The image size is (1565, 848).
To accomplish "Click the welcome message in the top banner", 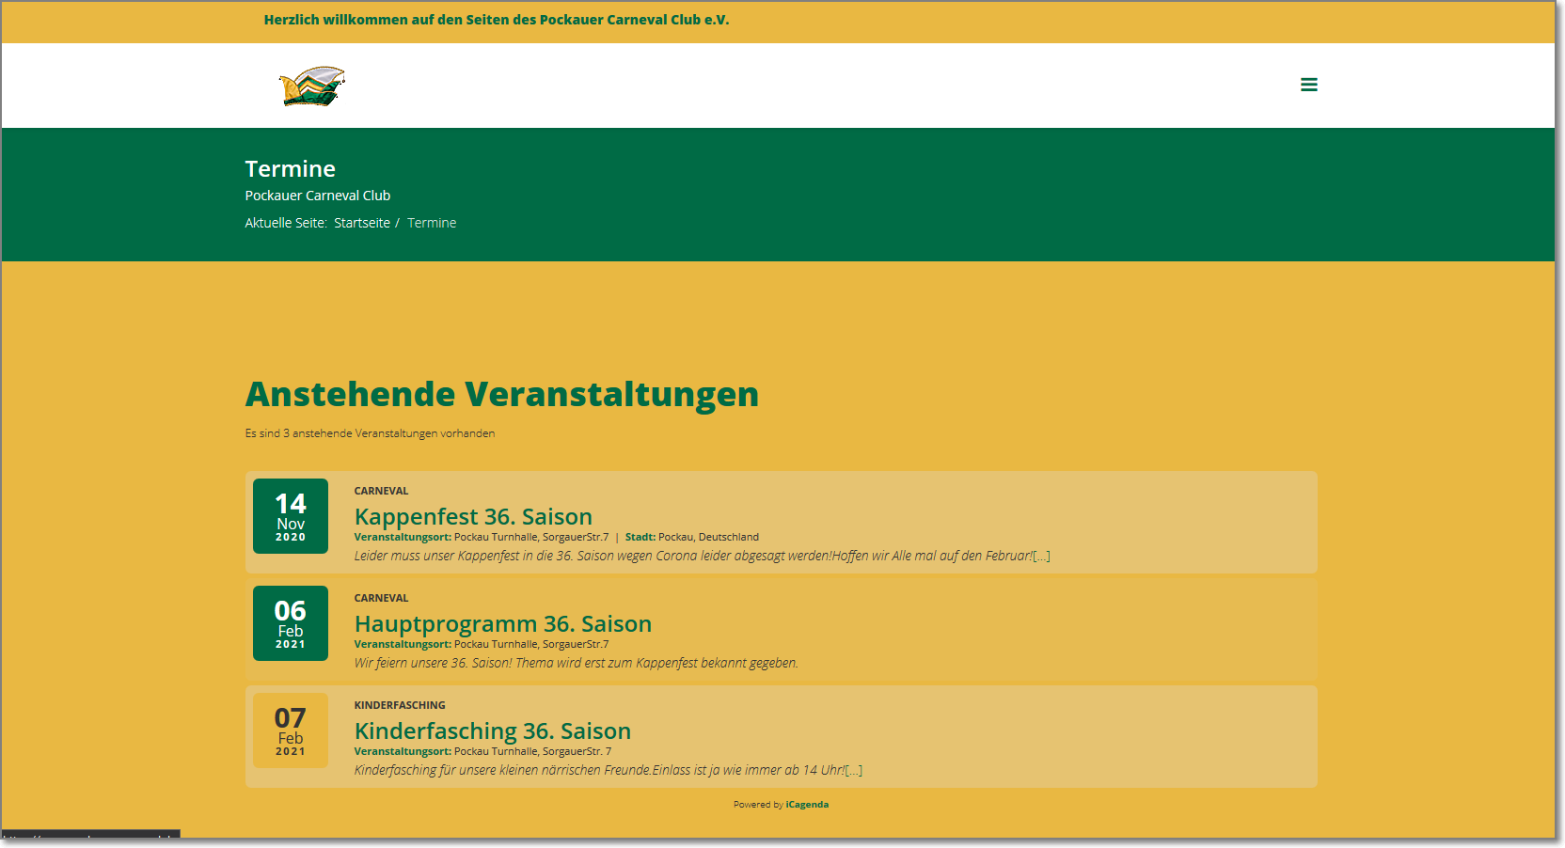I will click(x=496, y=20).
